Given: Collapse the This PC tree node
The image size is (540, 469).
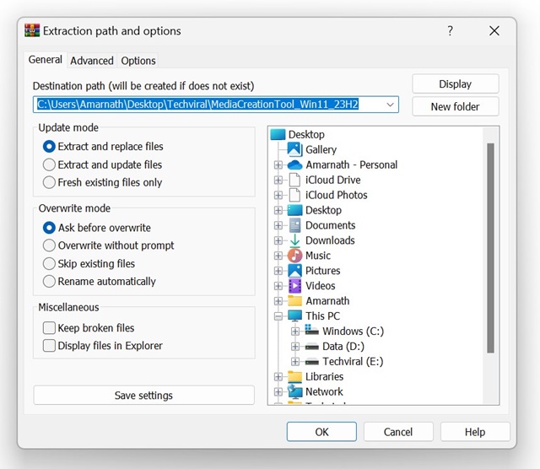Looking at the screenshot, I should [x=278, y=316].
